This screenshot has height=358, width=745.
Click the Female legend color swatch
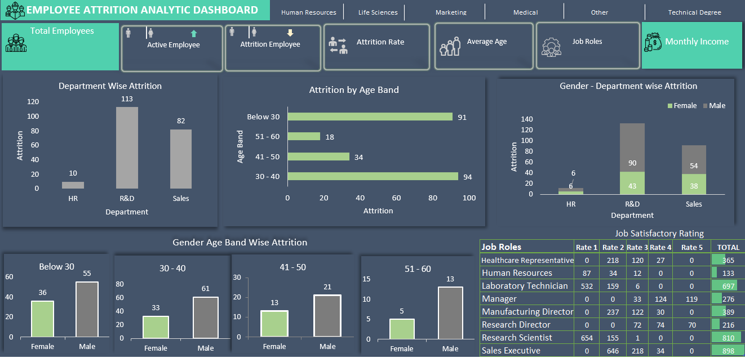pos(670,106)
